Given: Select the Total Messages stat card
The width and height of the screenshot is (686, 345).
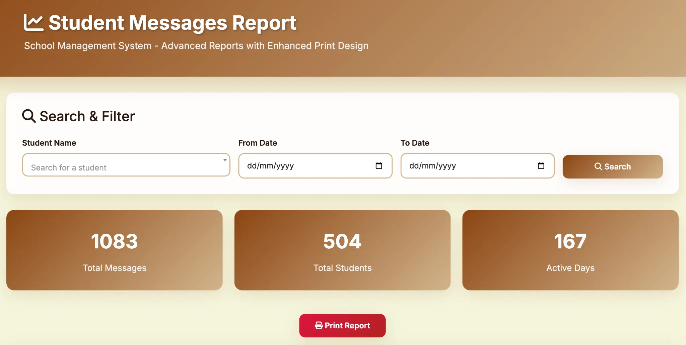Looking at the screenshot, I should pyautogui.click(x=115, y=250).
